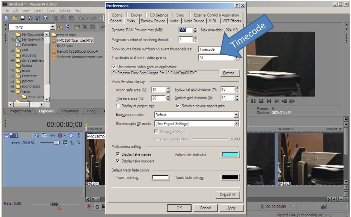Click the Save project floppy icon
The width and height of the screenshot is (351, 217).
[x=22, y=18]
